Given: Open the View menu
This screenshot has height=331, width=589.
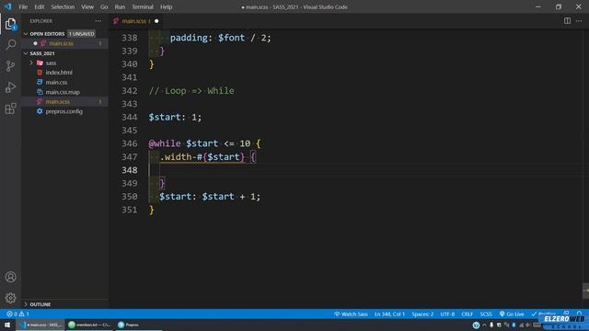Looking at the screenshot, I should 87,6.
